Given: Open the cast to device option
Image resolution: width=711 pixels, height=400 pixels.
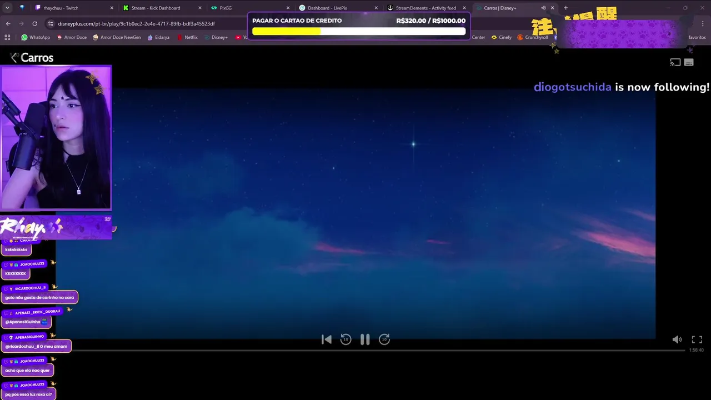Looking at the screenshot, I should pyautogui.click(x=675, y=62).
